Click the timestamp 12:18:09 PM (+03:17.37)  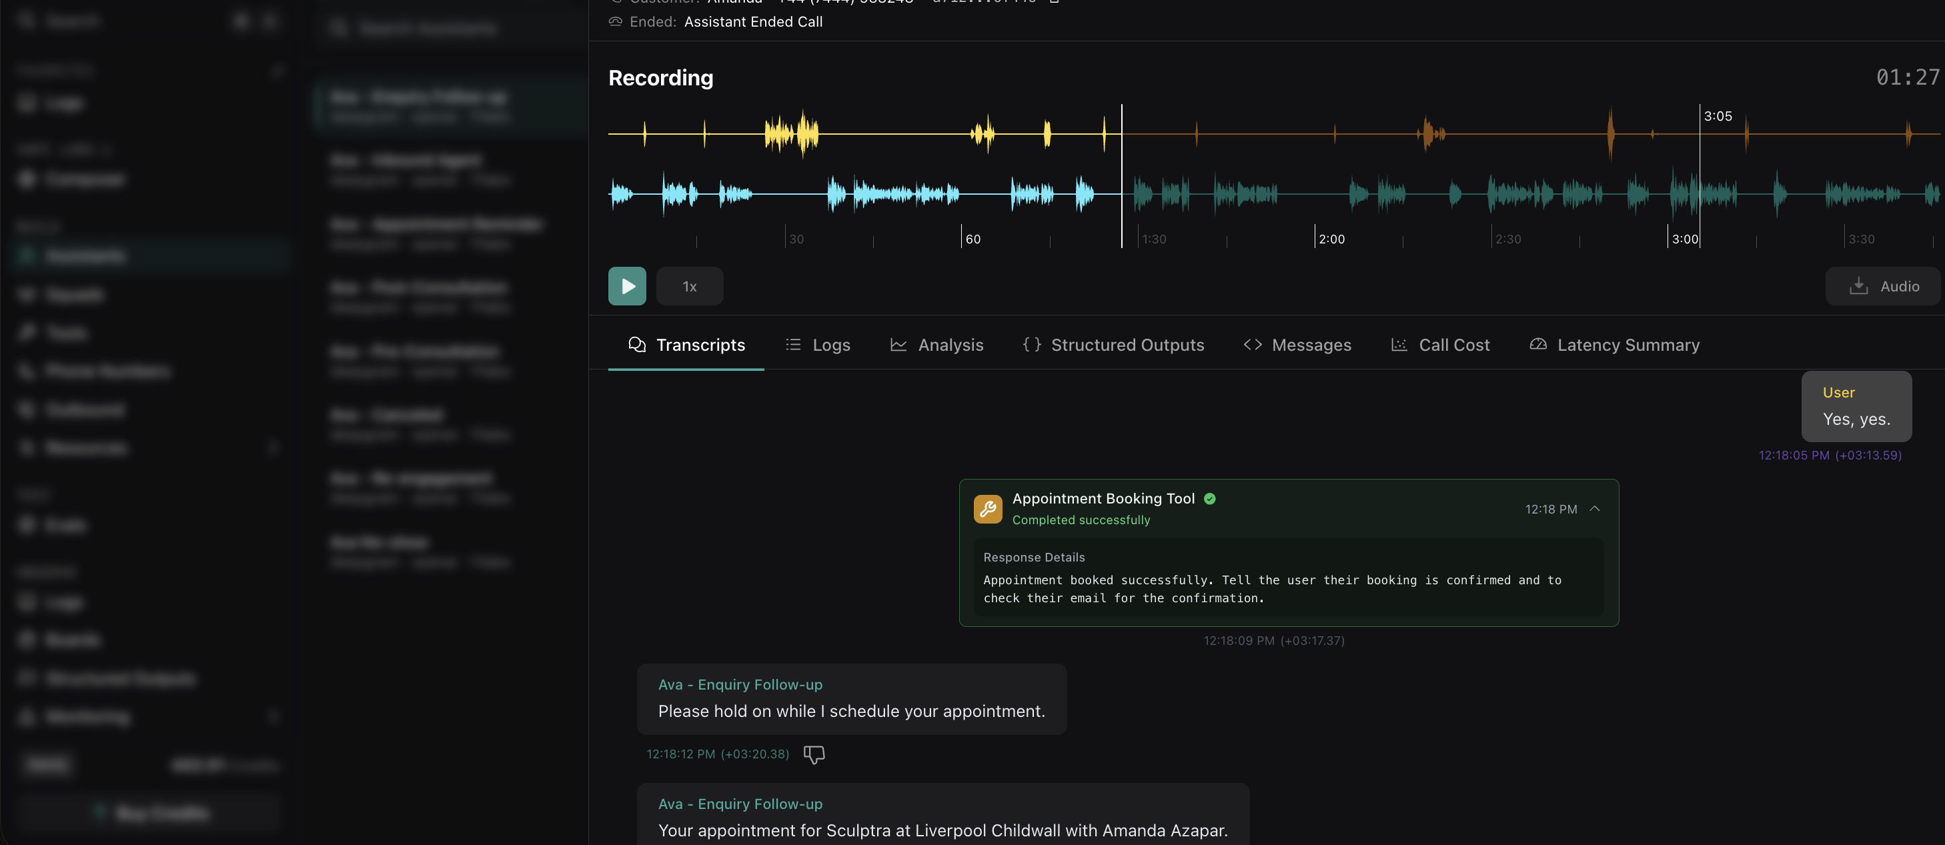pos(1274,640)
